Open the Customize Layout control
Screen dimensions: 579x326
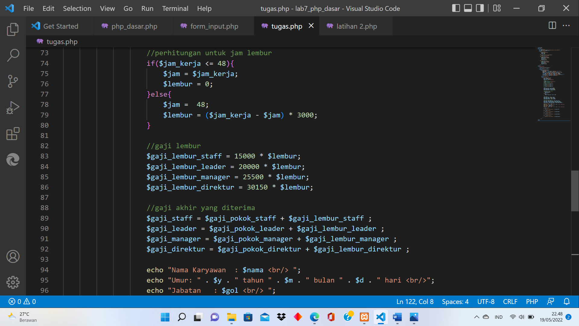click(x=496, y=8)
